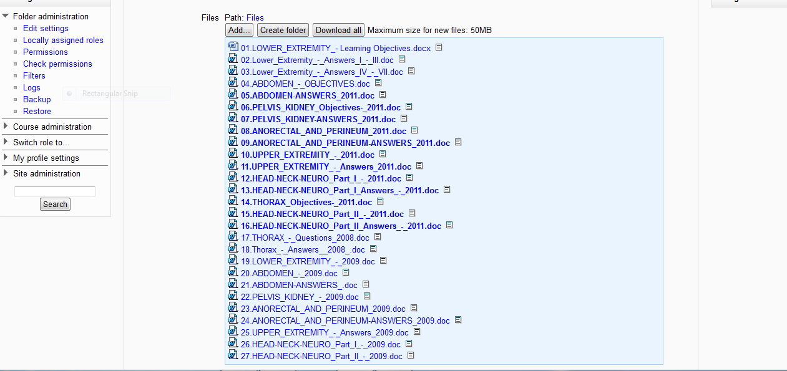Image resolution: width=787 pixels, height=371 pixels.
Task: Open action menu icon for 01.LOWER_EXTREMITY Learning Objectives.docx
Action: 439,47
